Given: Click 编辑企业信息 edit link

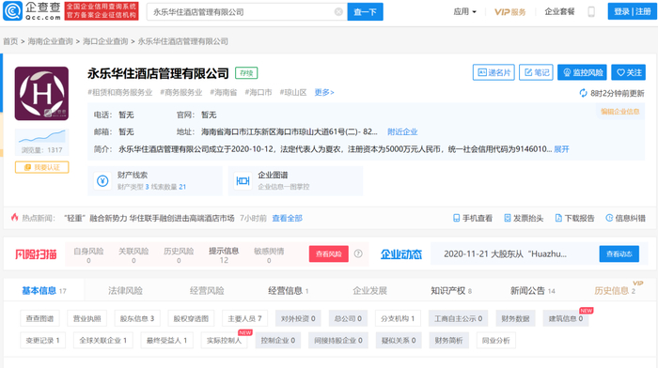Looking at the screenshot, I should (x=619, y=112).
